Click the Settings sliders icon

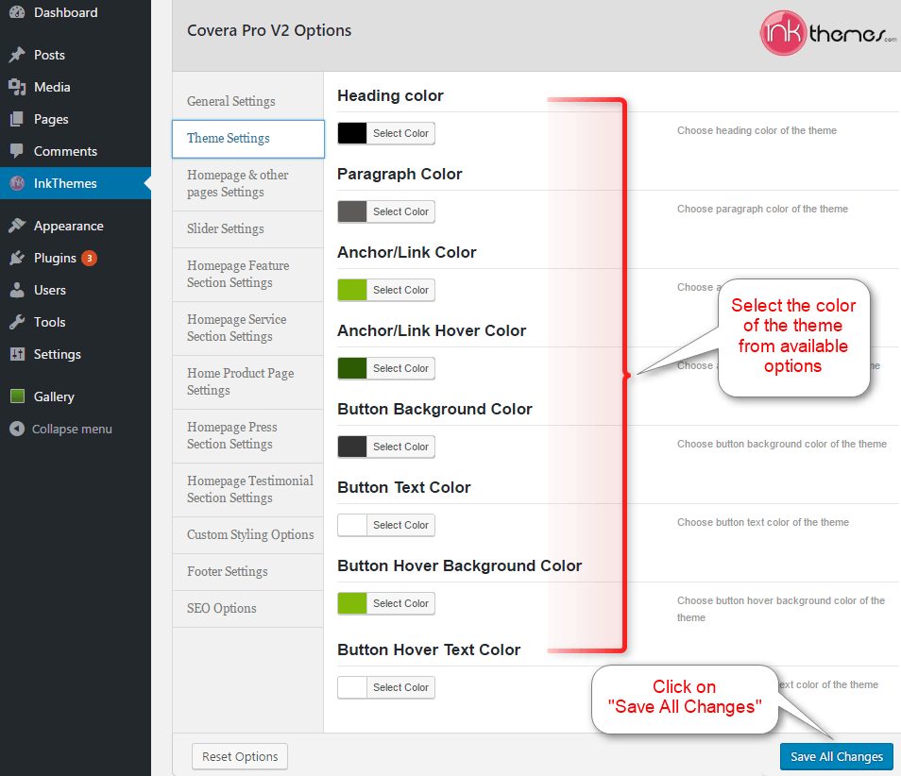pyautogui.click(x=17, y=354)
